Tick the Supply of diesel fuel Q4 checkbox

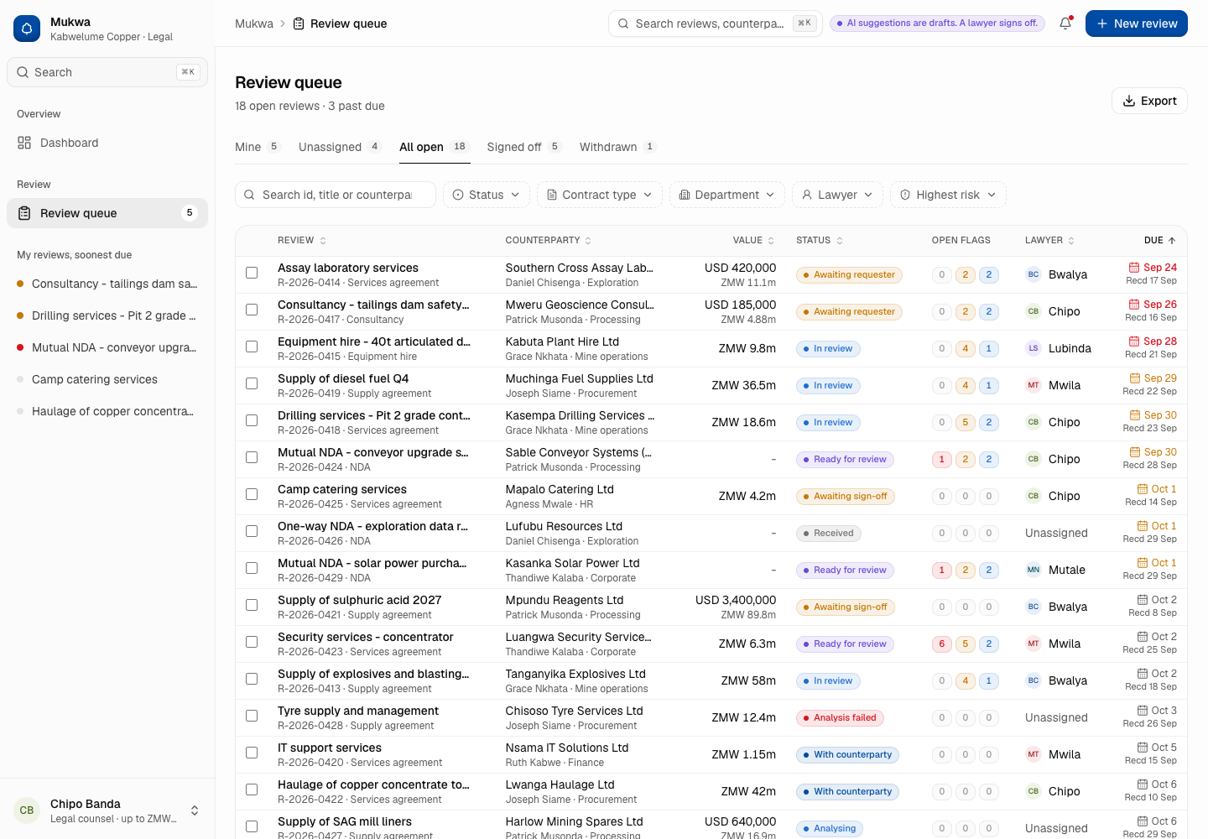tap(252, 383)
